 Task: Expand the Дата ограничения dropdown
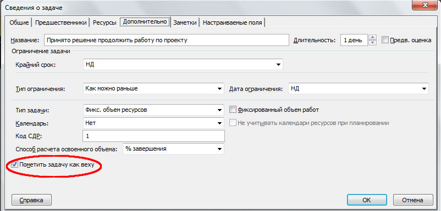click(359, 89)
